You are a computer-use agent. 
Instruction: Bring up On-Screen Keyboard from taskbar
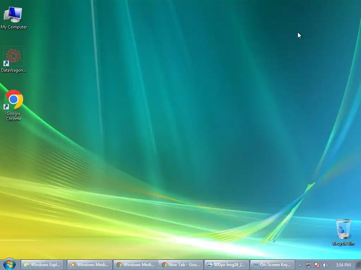(x=272, y=265)
